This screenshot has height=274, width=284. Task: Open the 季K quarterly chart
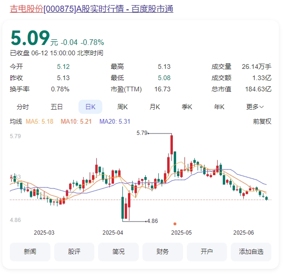[187, 107]
